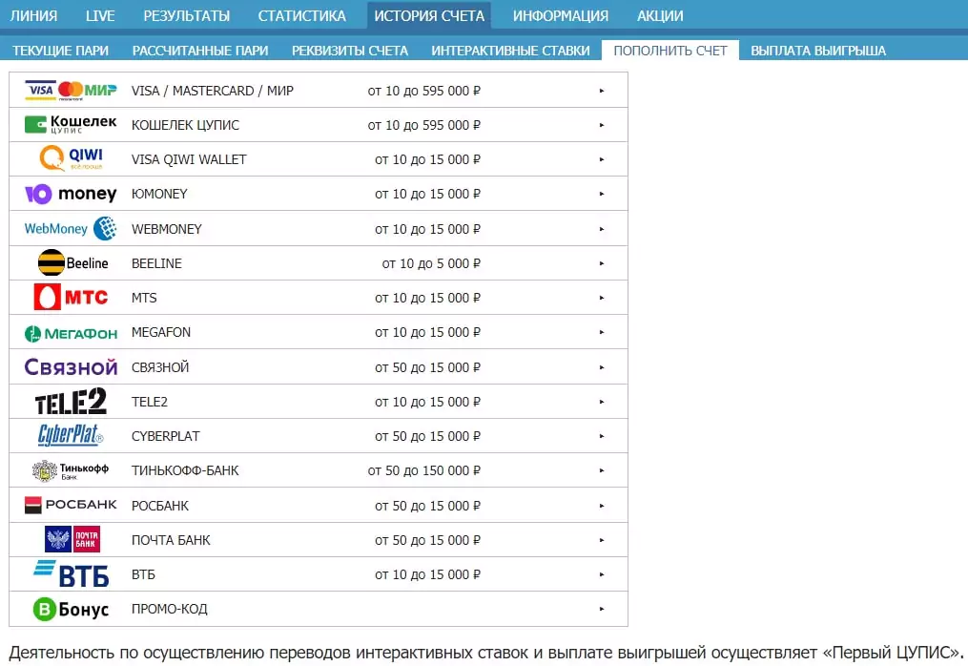Viewport: 968px width, 666px height.
Task: Choose CYBERPLAT payment method label
Action: 165,436
